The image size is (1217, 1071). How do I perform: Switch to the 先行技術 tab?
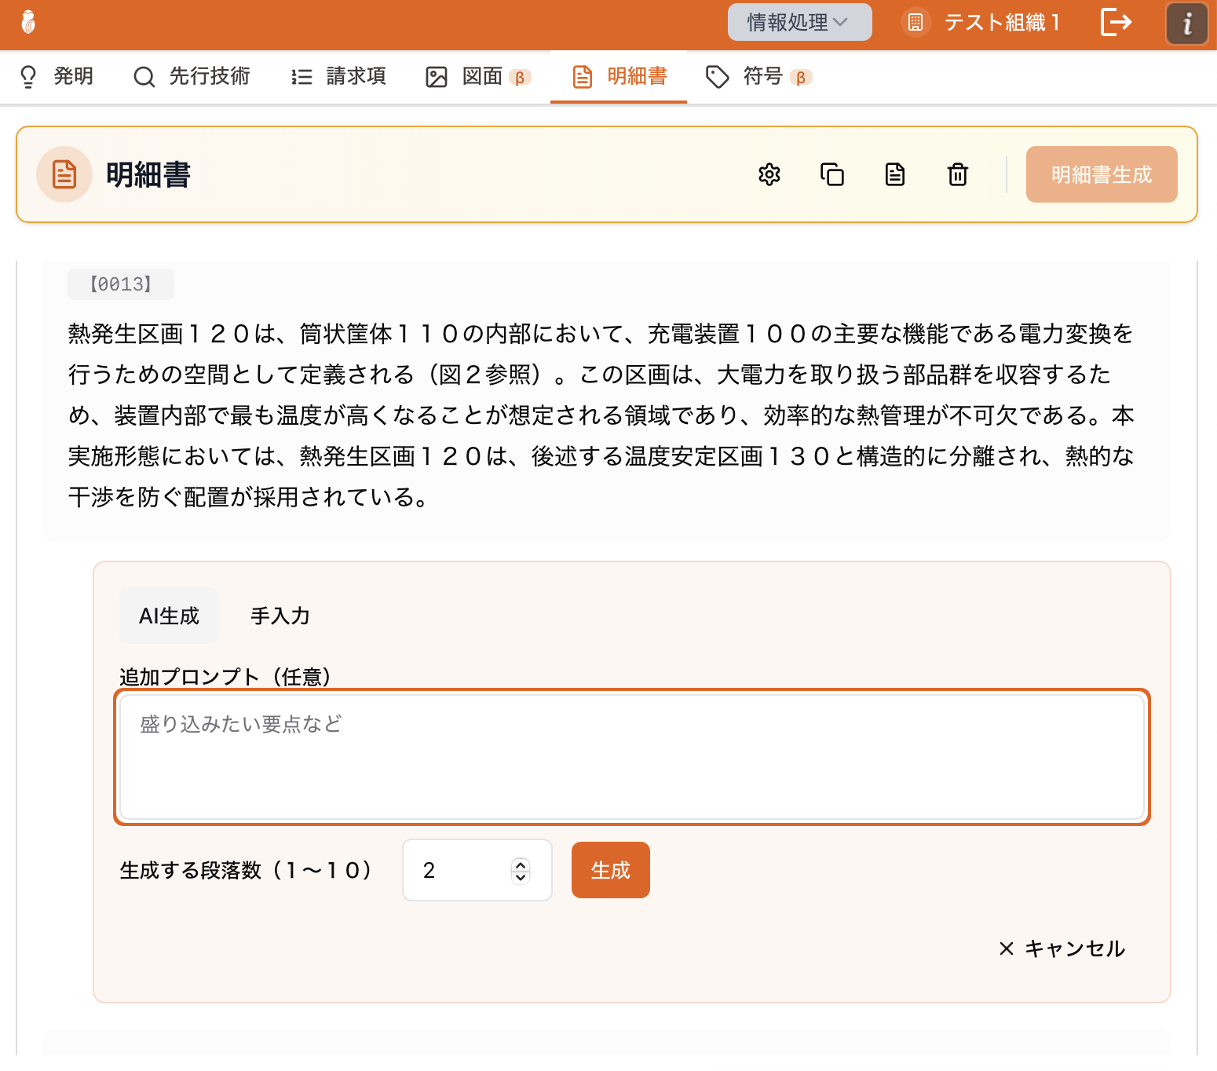point(192,76)
